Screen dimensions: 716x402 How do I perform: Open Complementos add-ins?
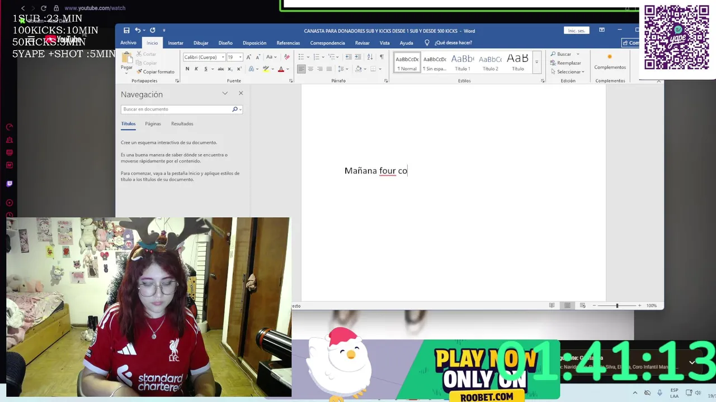610,61
